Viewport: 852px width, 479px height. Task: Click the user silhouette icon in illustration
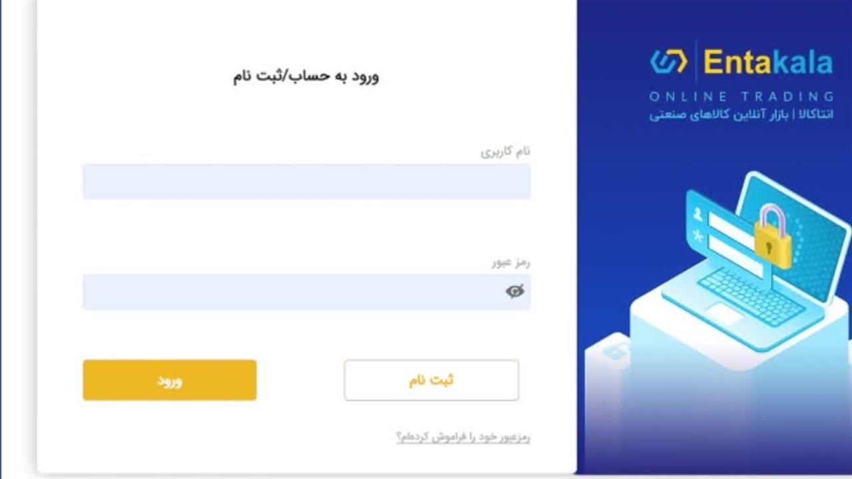click(x=698, y=214)
